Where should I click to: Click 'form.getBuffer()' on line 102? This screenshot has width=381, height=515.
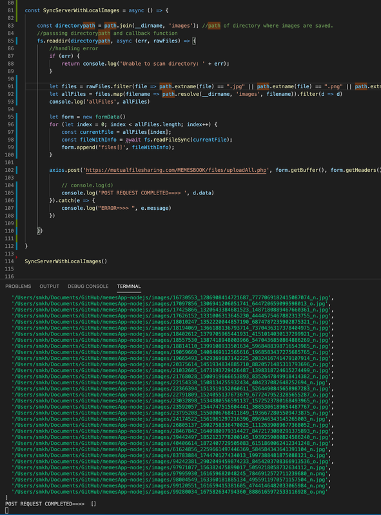point(300,170)
